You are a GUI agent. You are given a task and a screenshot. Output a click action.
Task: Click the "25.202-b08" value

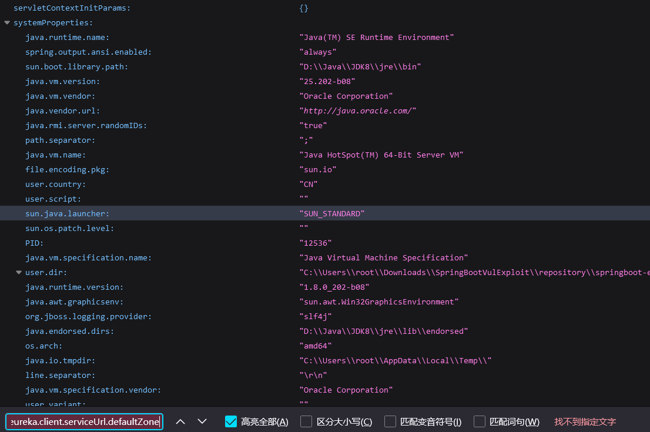[x=327, y=81]
